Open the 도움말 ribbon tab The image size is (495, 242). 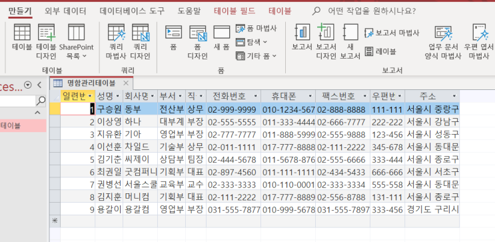(189, 12)
